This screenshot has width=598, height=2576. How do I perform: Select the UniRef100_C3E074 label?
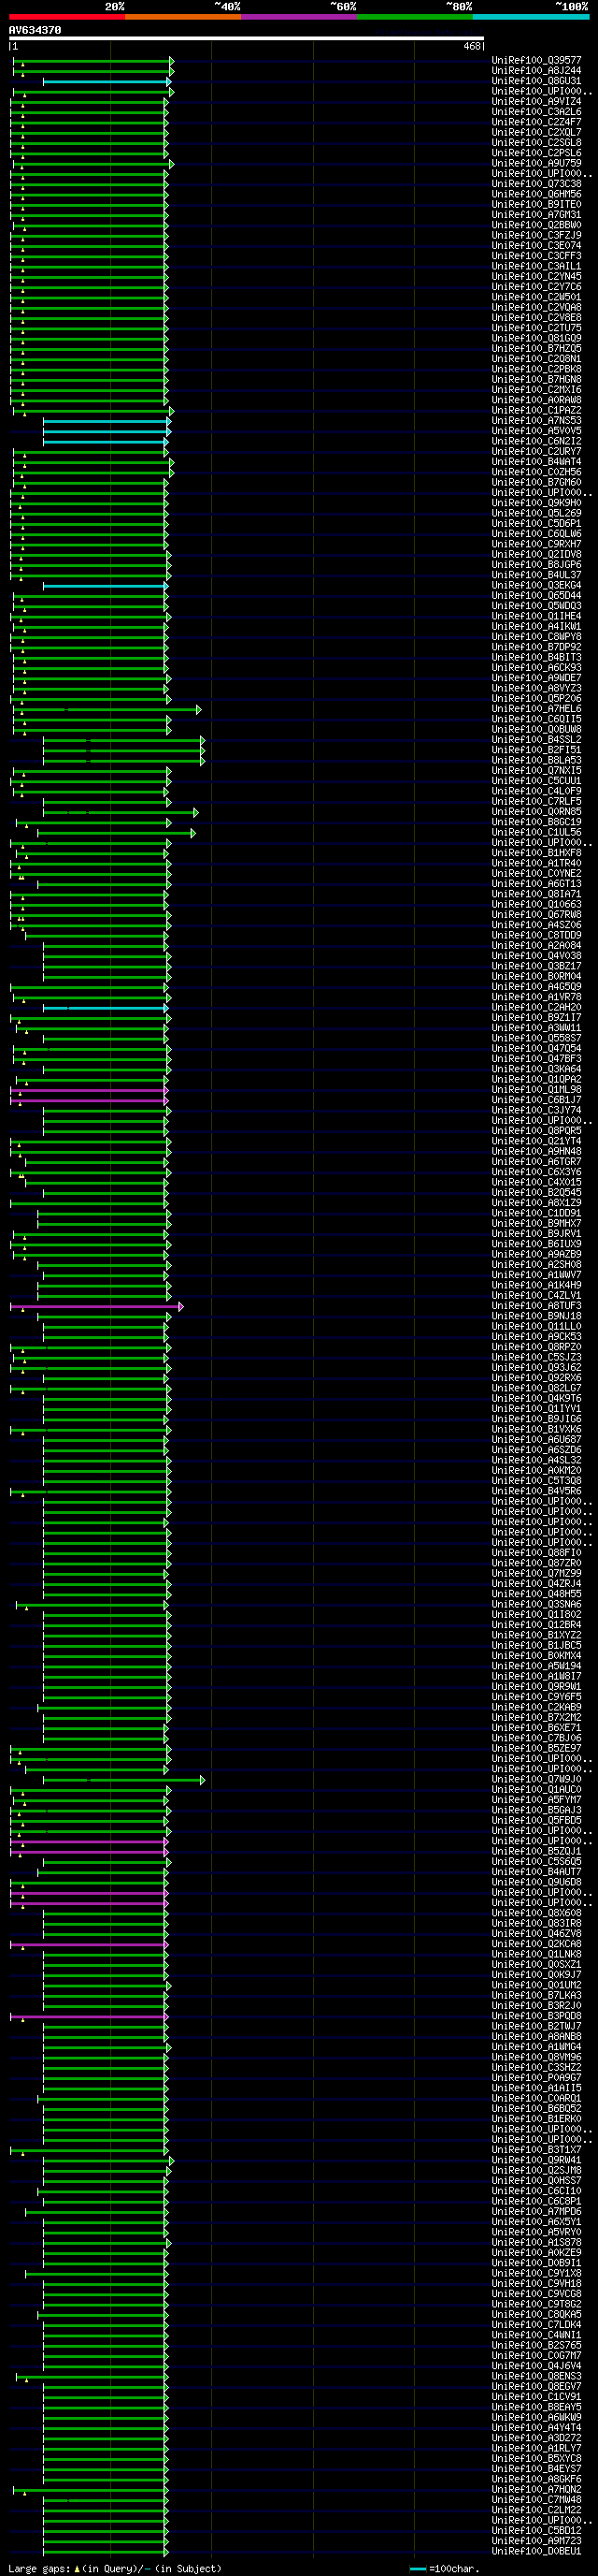coord(536,246)
